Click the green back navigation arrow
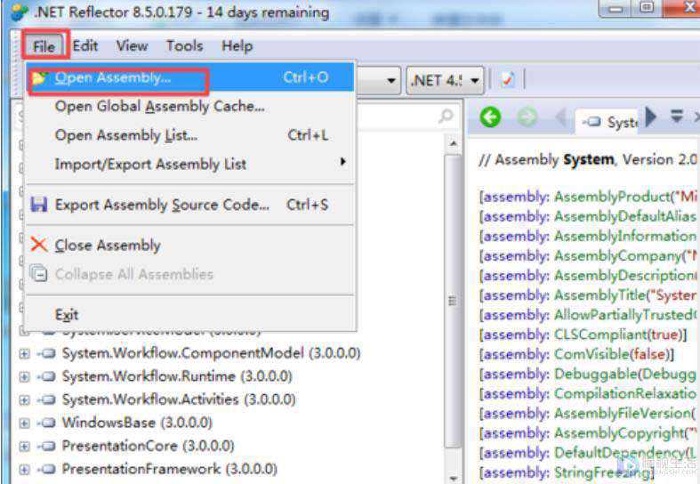The width and height of the screenshot is (700, 484). (x=490, y=117)
